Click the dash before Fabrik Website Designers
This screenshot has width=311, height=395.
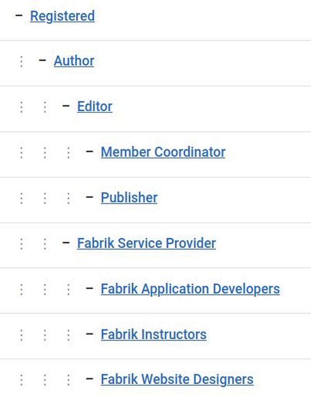pyautogui.click(x=90, y=379)
